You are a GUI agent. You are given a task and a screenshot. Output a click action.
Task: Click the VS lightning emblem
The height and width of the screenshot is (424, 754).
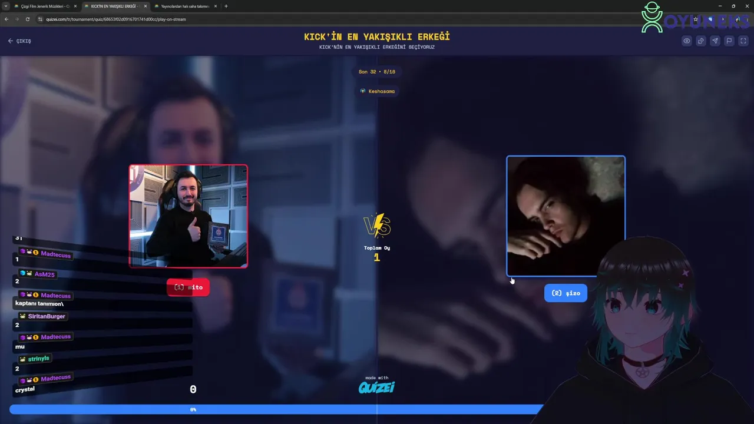377,226
